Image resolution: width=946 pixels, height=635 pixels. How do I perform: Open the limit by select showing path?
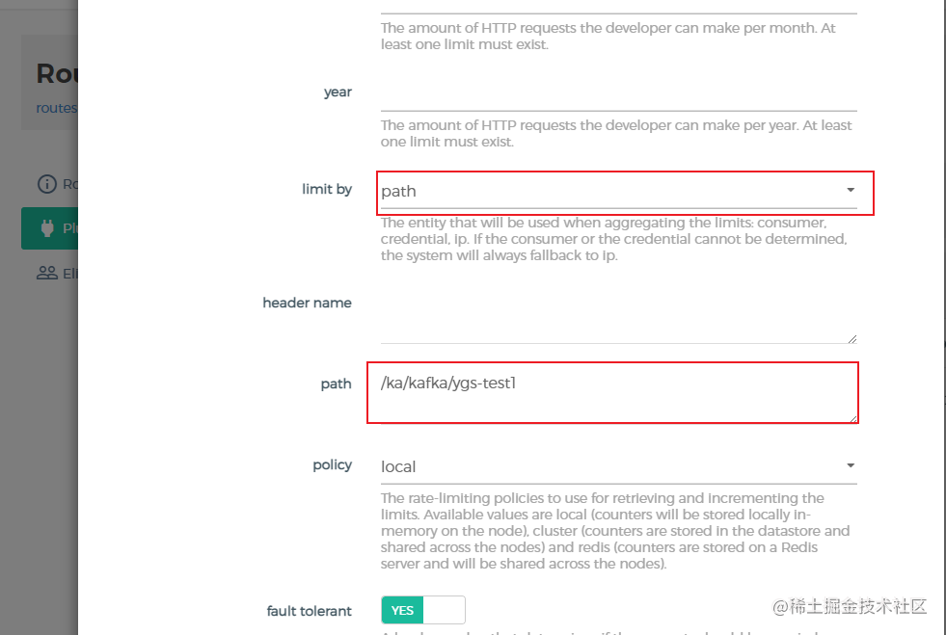[x=618, y=192]
